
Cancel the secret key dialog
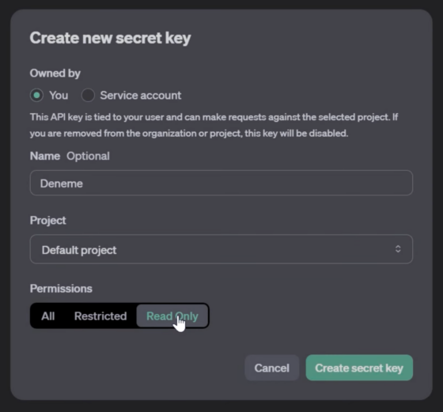point(272,368)
